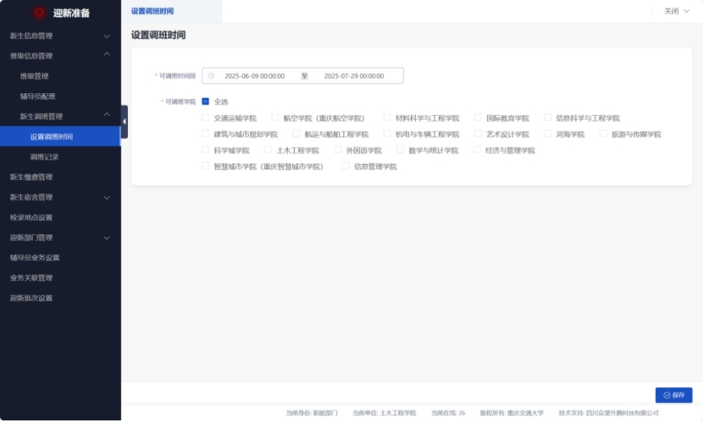Expand the 新生宿舍管理 menu
Screen dimensions: 704x421
point(107,197)
